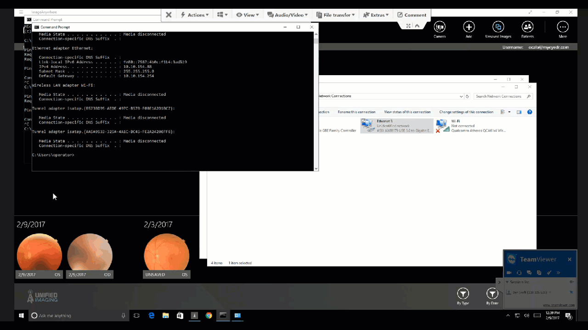Click the Add plus icon
This screenshot has height=330, width=588.
point(469,27)
